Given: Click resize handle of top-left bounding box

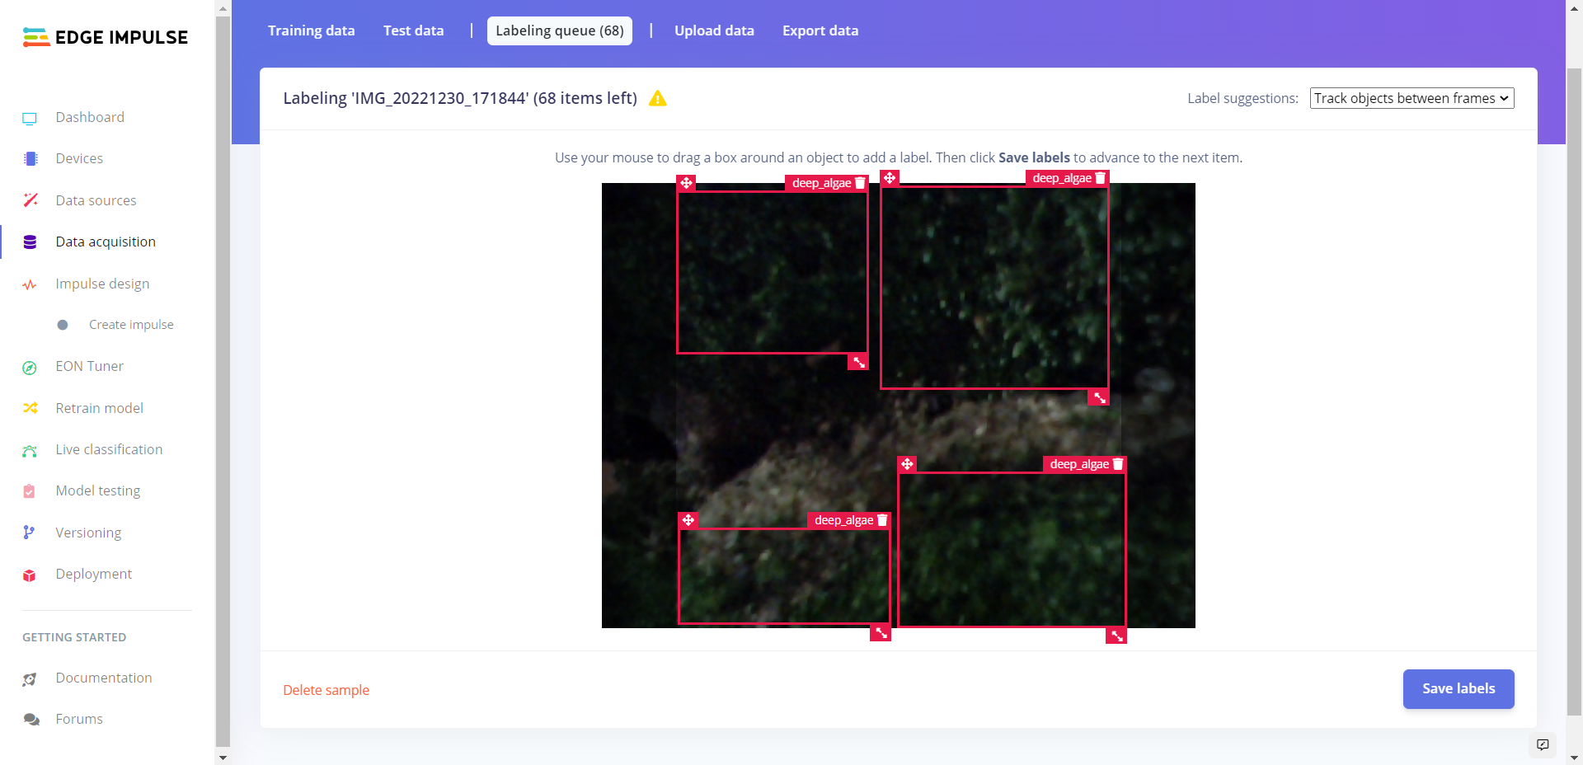Looking at the screenshot, I should [x=858, y=362].
